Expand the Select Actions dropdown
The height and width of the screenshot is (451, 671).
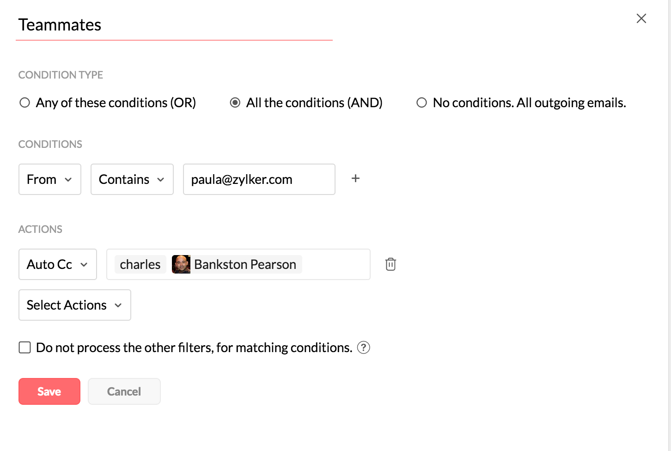pos(75,305)
